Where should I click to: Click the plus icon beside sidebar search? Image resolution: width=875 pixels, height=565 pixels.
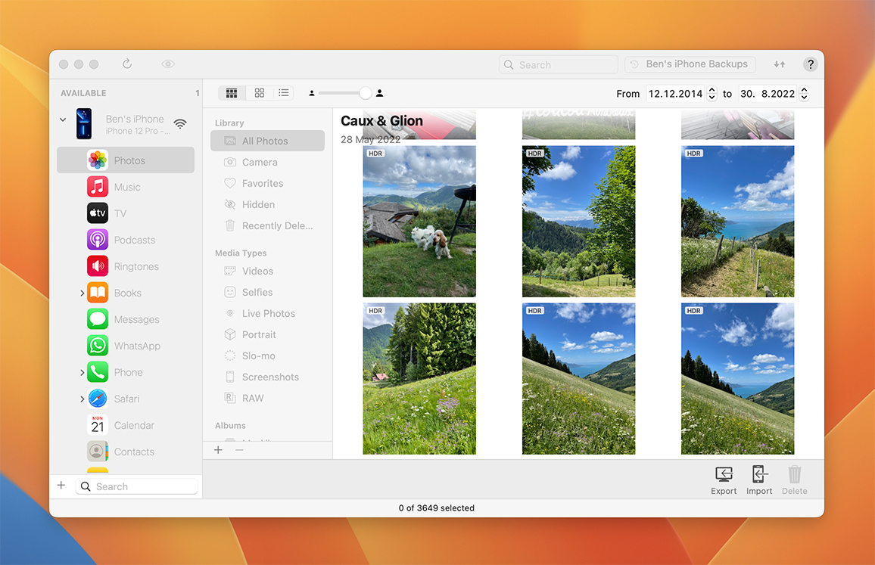click(x=61, y=486)
